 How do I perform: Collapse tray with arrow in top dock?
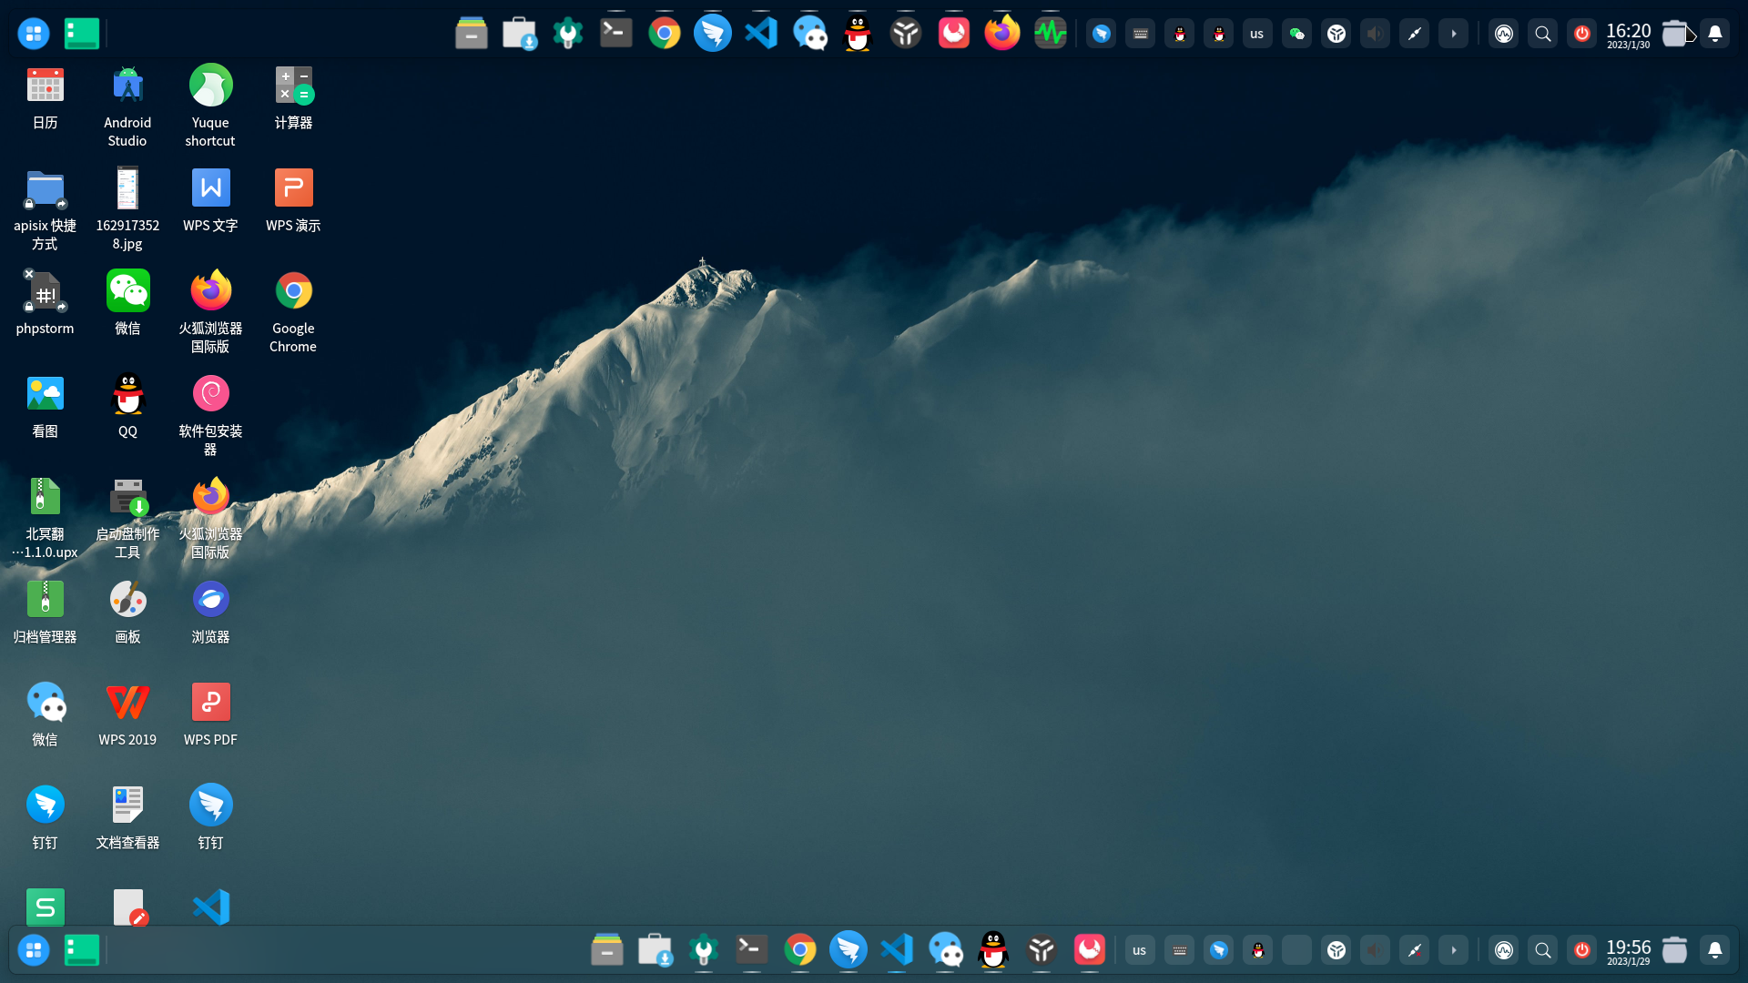click(1453, 34)
